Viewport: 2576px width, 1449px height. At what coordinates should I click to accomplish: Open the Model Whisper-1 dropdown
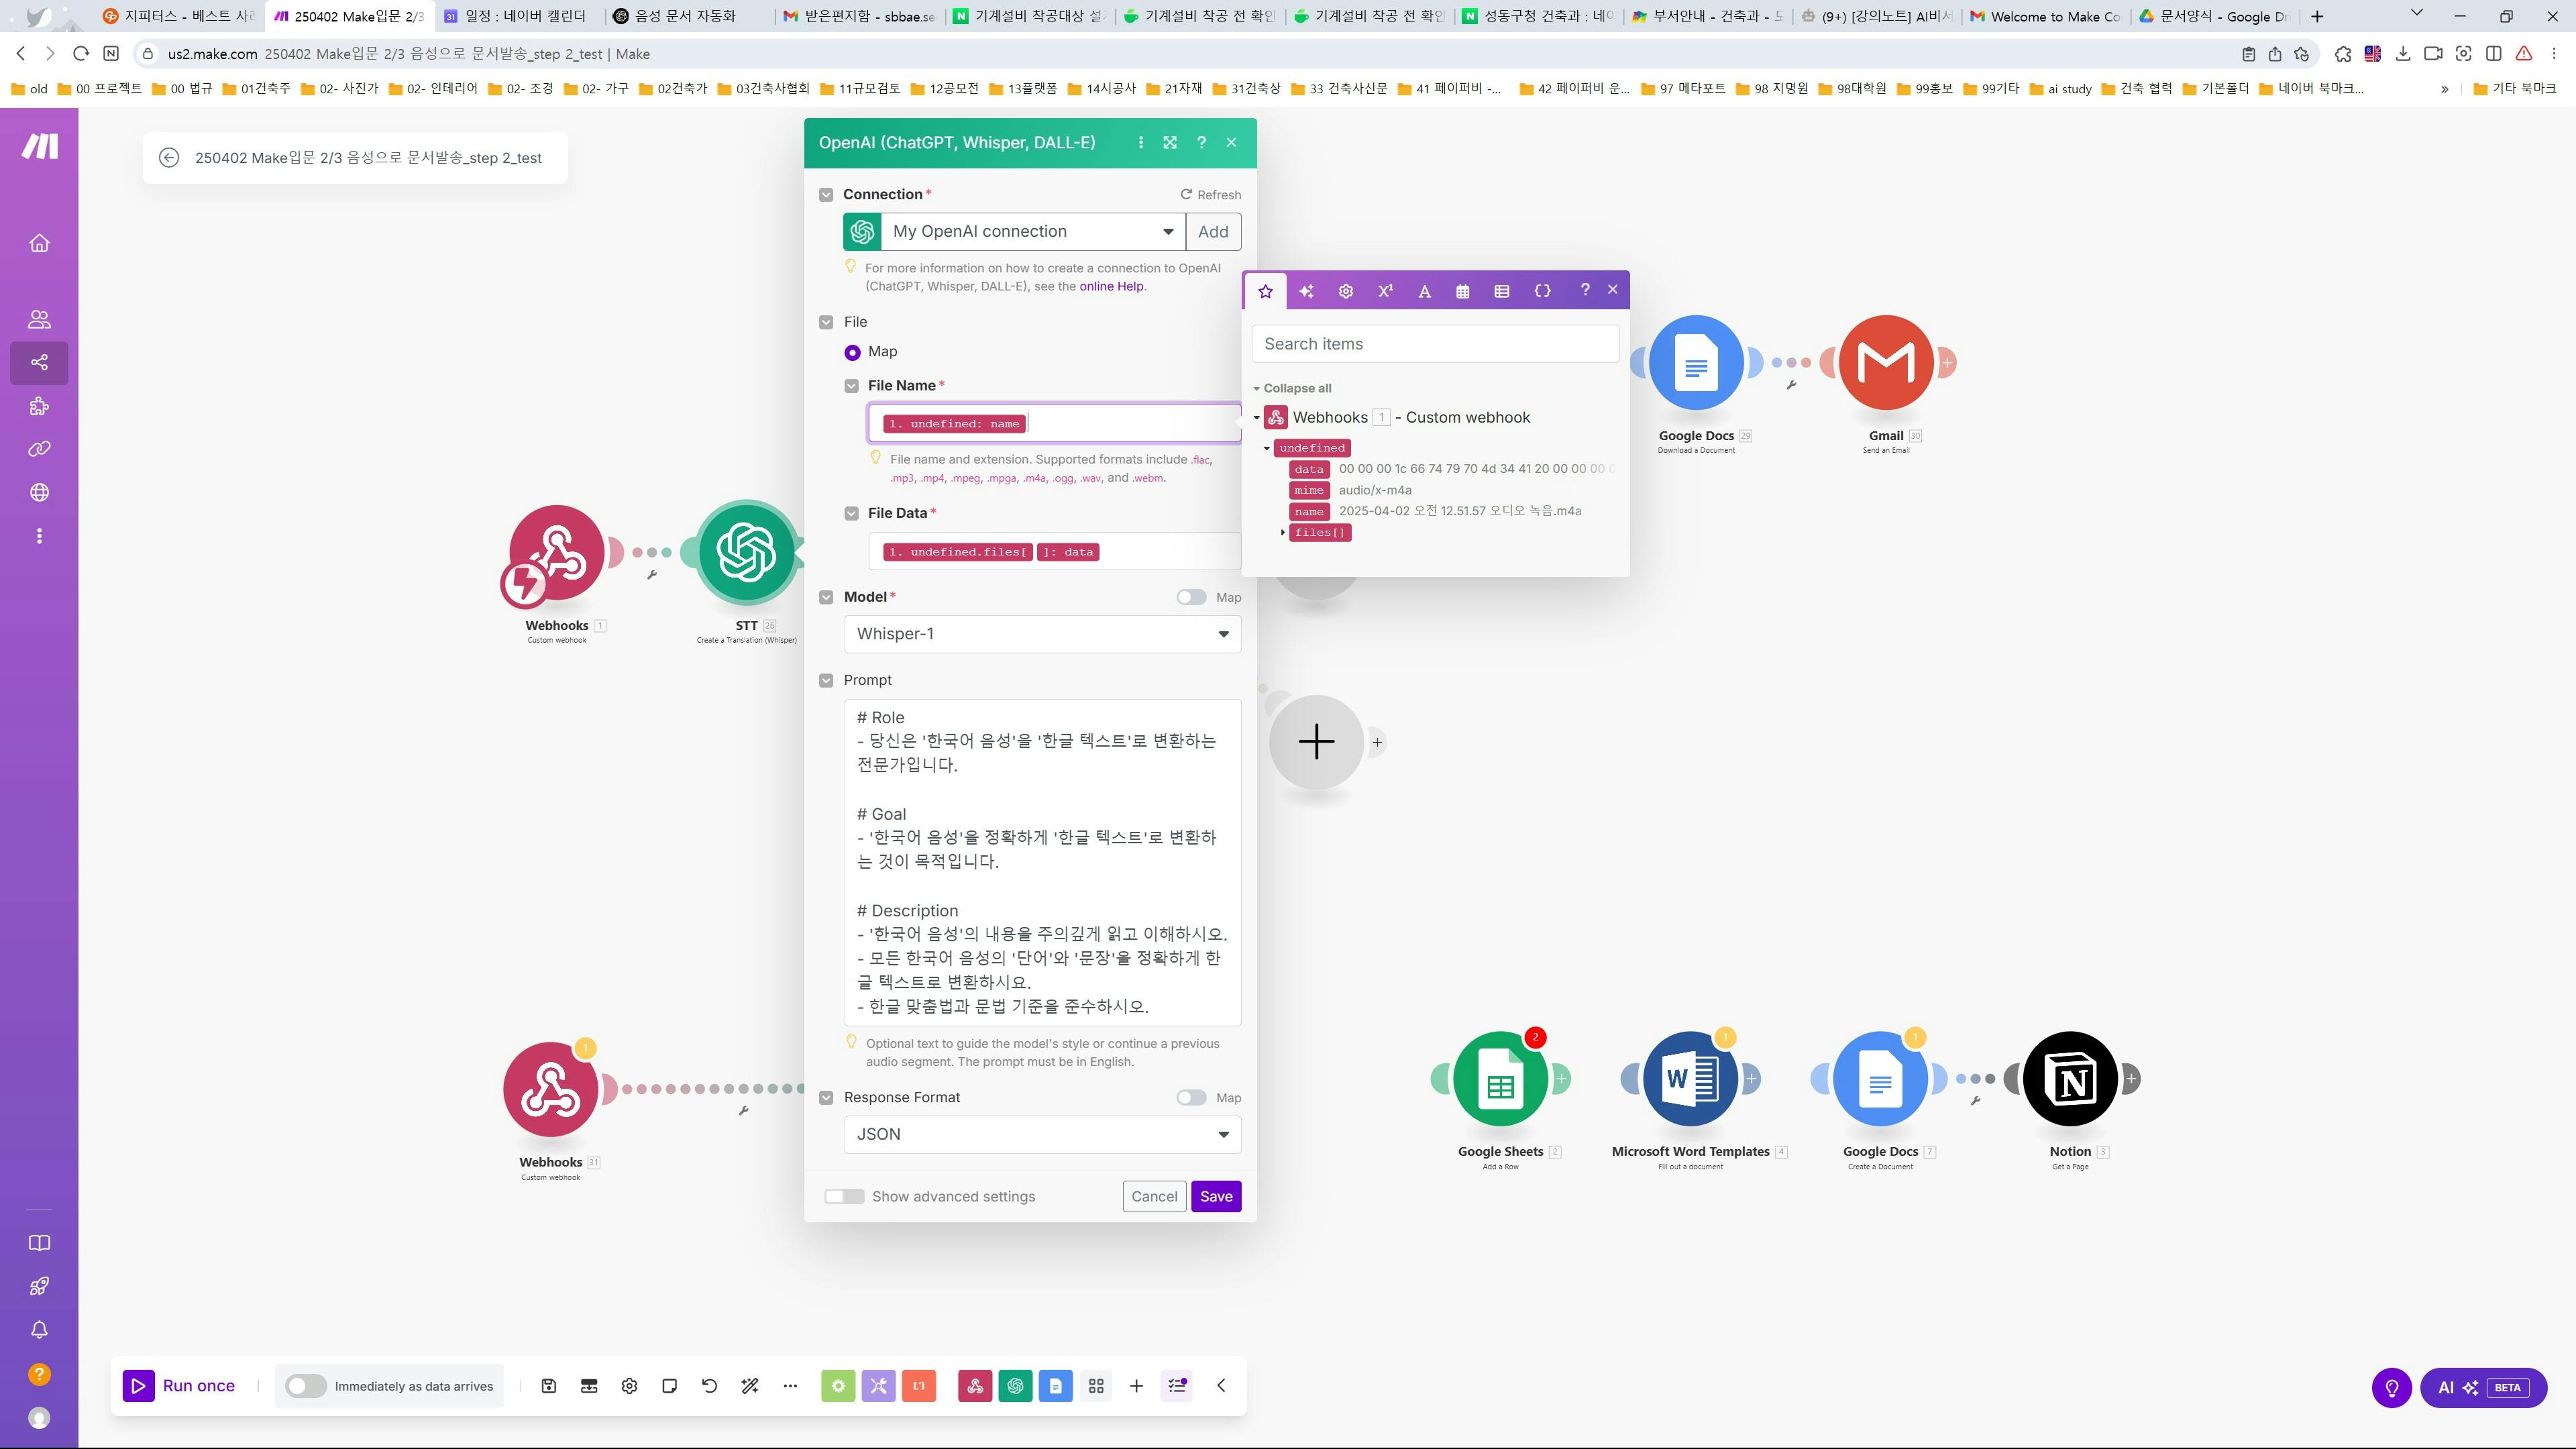coord(1042,634)
